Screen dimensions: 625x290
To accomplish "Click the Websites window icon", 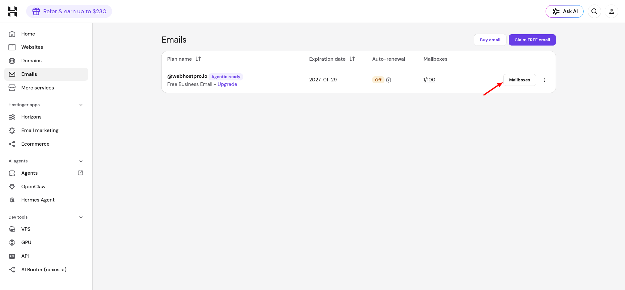I will [x=12, y=47].
